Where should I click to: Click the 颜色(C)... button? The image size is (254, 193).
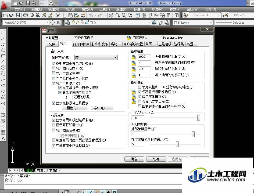pos(75,108)
